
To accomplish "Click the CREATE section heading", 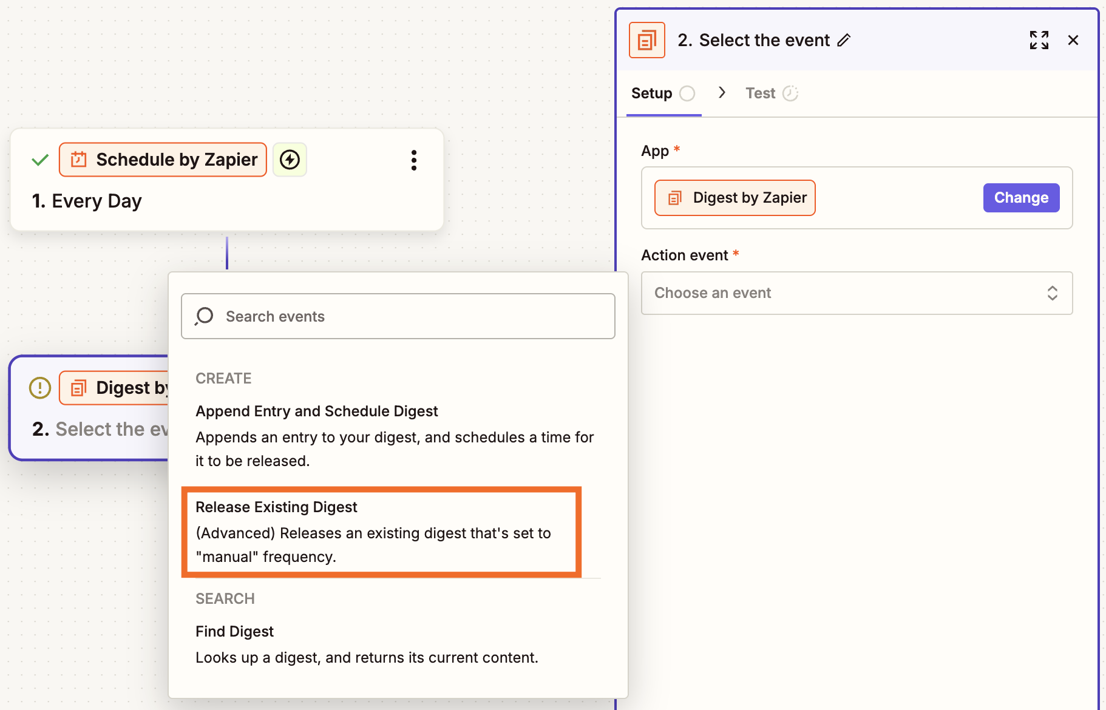I will click(223, 379).
